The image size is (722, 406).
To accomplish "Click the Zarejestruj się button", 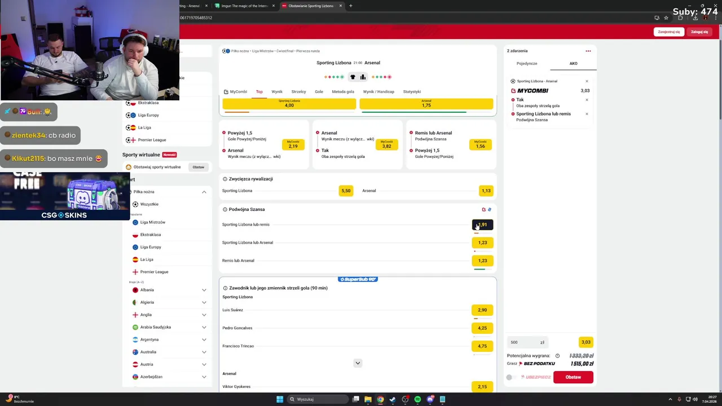I will coord(669,32).
